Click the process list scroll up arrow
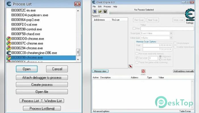199x113 pixels. (78, 11)
